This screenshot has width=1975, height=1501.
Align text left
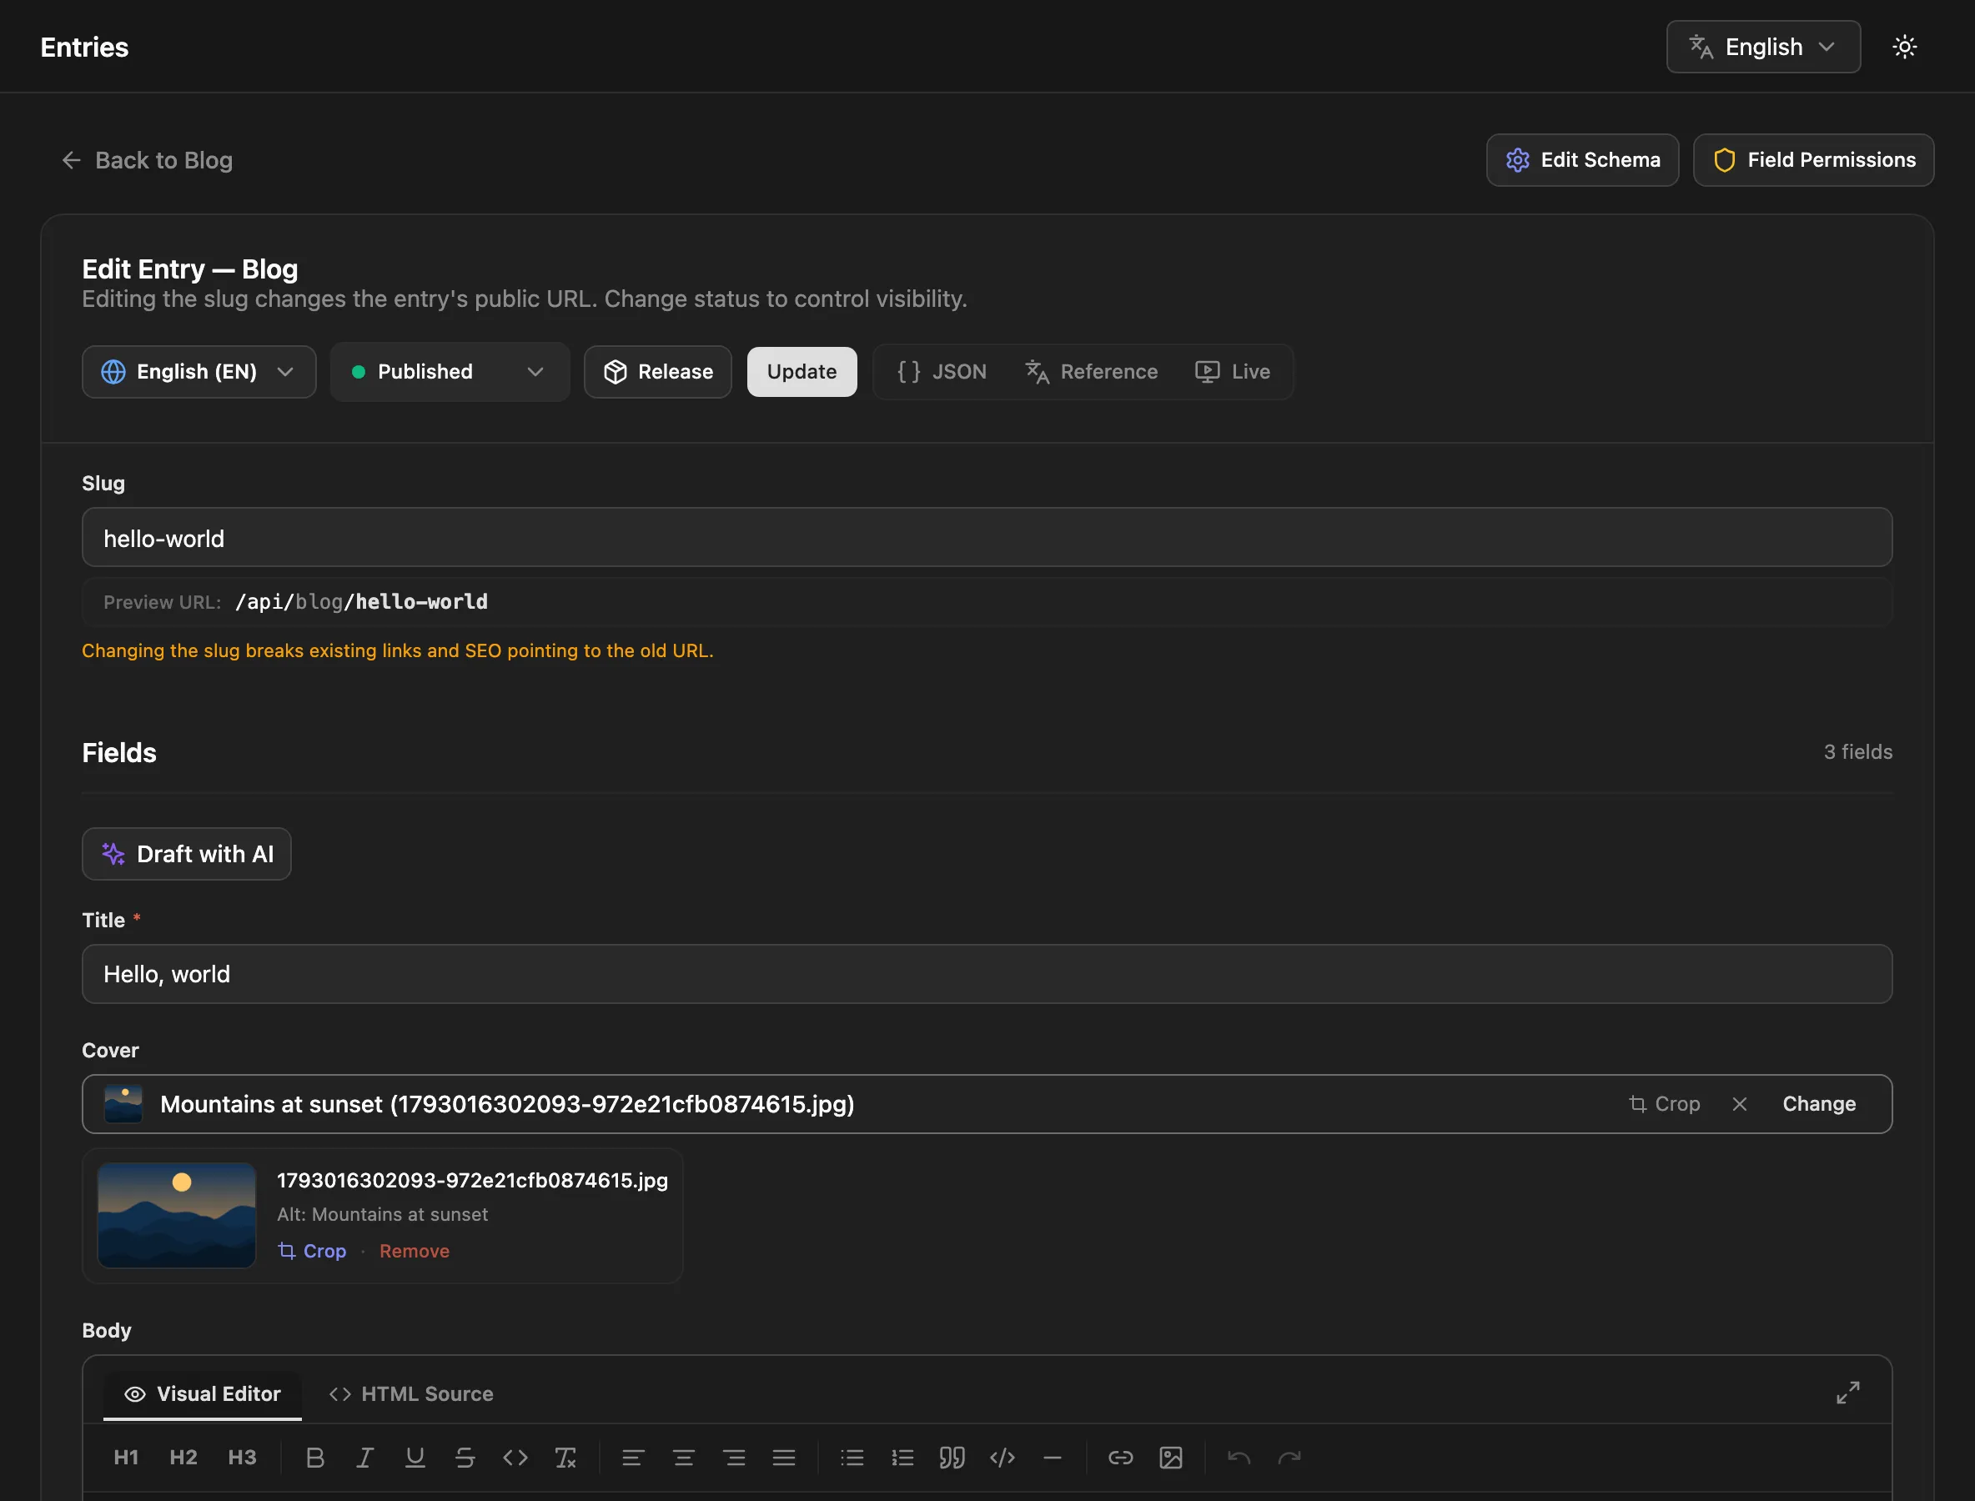pyautogui.click(x=633, y=1458)
